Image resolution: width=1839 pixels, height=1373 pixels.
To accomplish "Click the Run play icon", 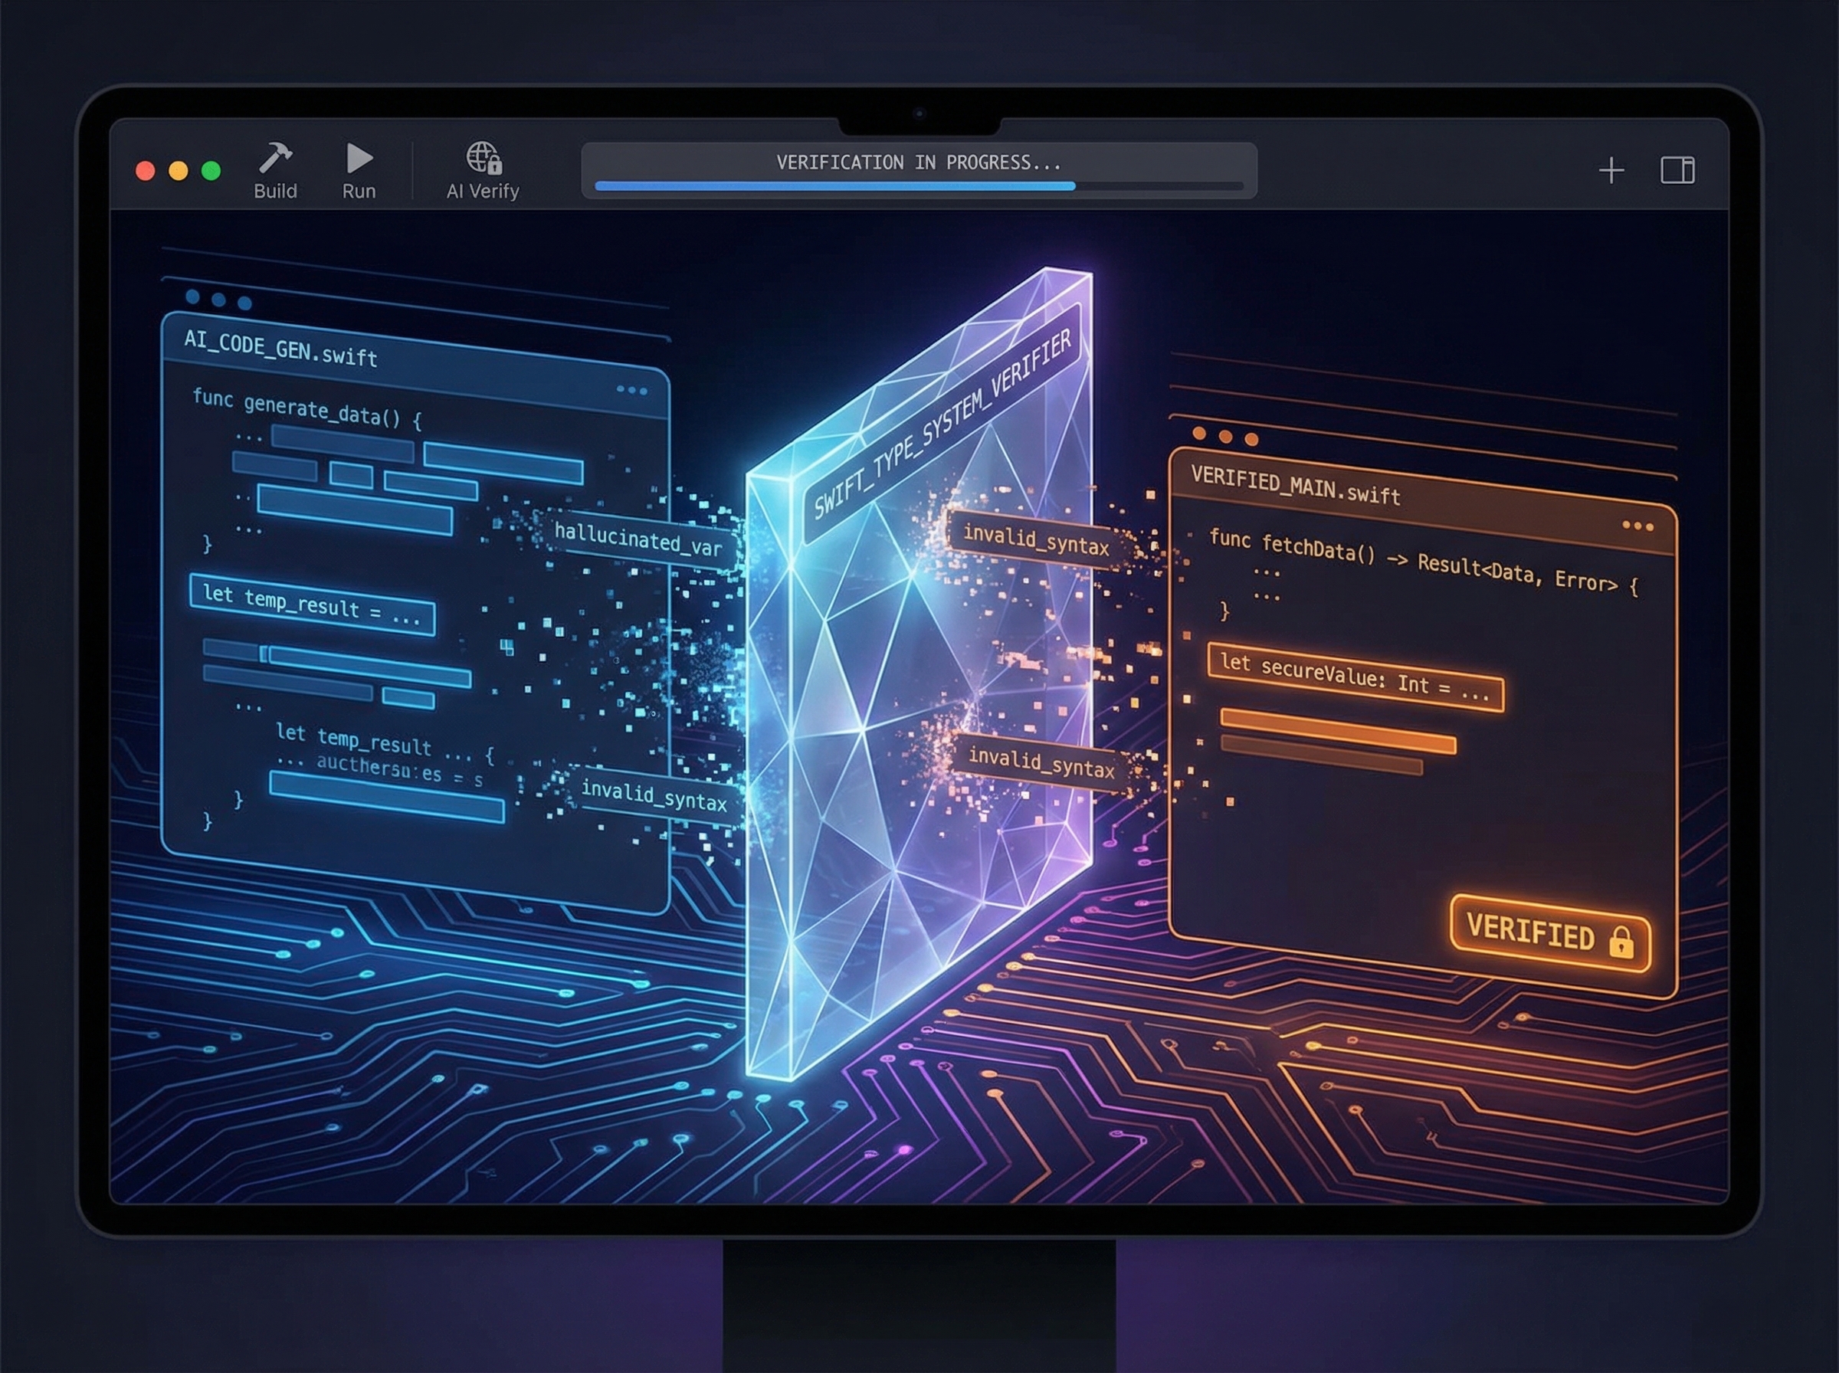I will coord(359,158).
